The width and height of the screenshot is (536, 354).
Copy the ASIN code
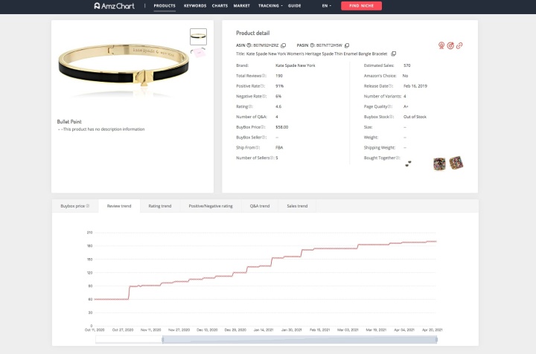(284, 45)
